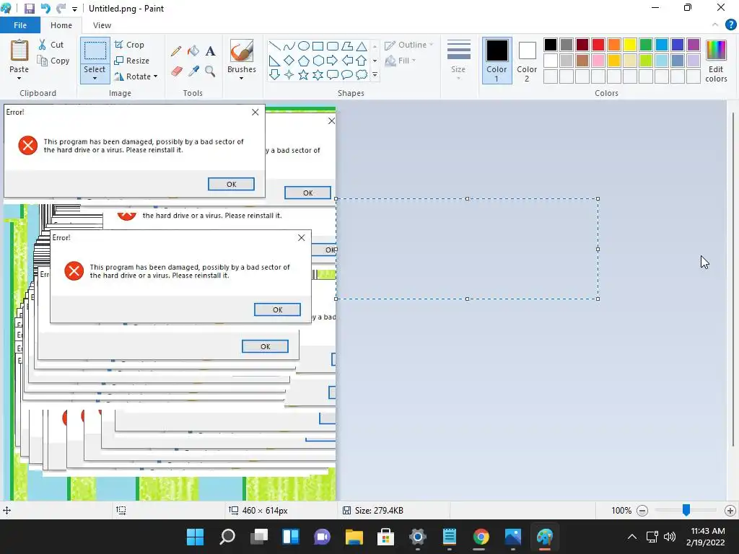Open the File menu
The image size is (739, 554).
pos(19,25)
